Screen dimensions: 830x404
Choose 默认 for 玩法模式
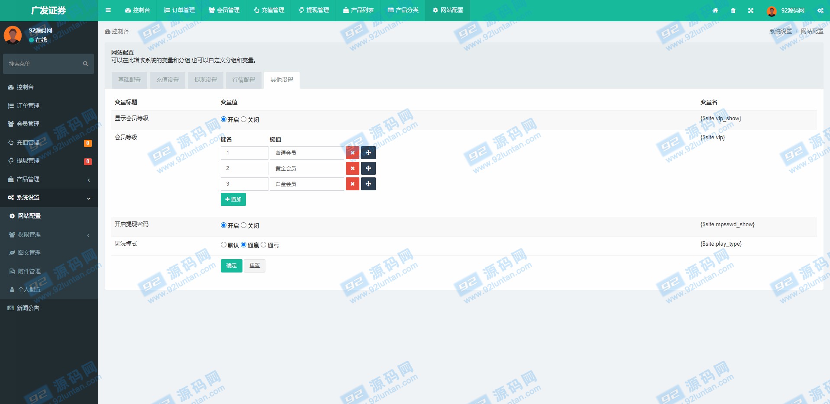[x=223, y=245]
